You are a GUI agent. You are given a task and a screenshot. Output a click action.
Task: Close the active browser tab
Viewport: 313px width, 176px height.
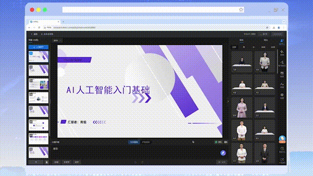pyautogui.click(x=59, y=22)
